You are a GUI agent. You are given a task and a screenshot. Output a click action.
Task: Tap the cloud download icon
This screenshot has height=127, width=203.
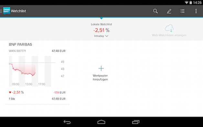pos(169,28)
